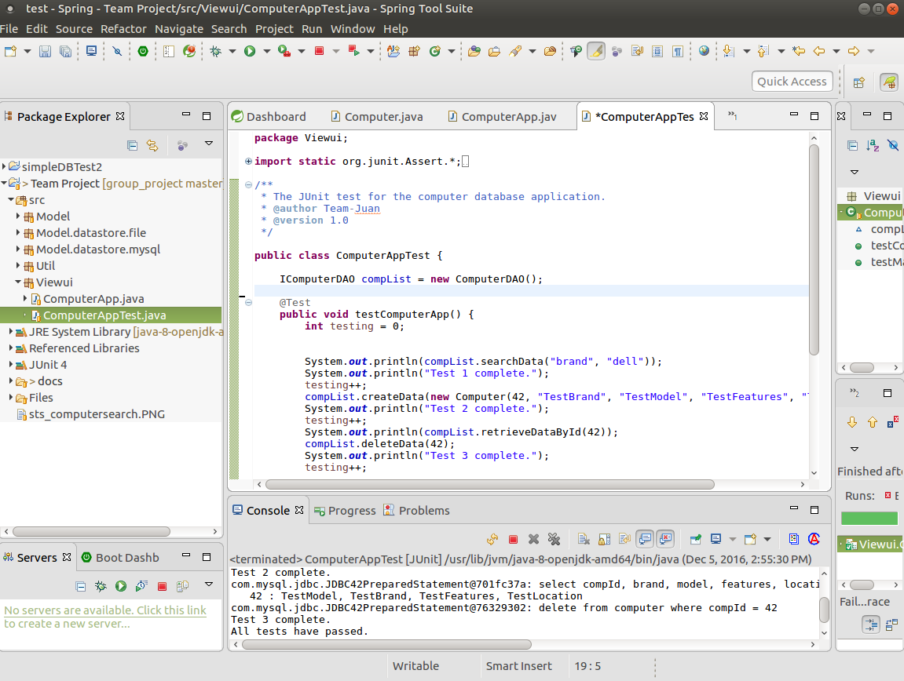Switch to the Computer.java editor tab

pos(378,116)
